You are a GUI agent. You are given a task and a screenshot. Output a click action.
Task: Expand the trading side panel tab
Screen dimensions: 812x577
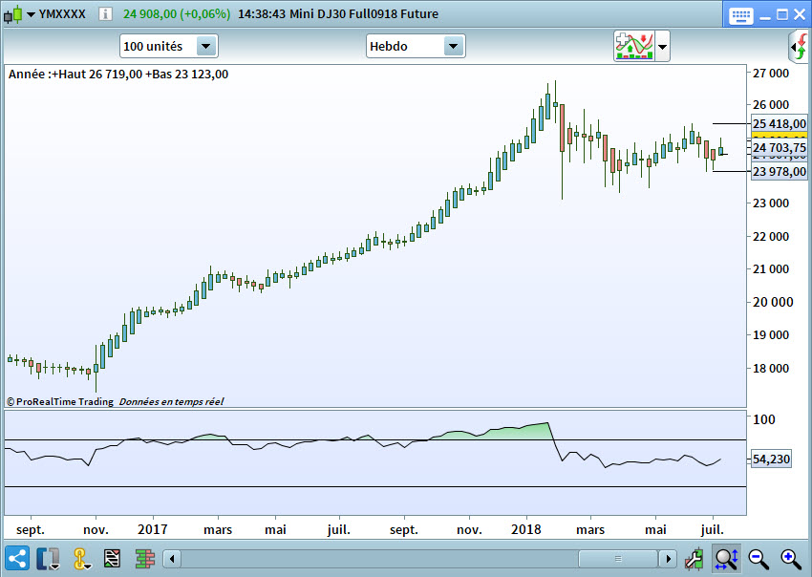pos(799,47)
